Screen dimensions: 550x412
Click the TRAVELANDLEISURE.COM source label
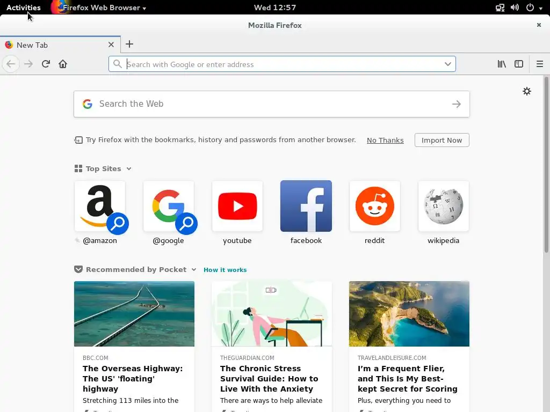pos(392,358)
